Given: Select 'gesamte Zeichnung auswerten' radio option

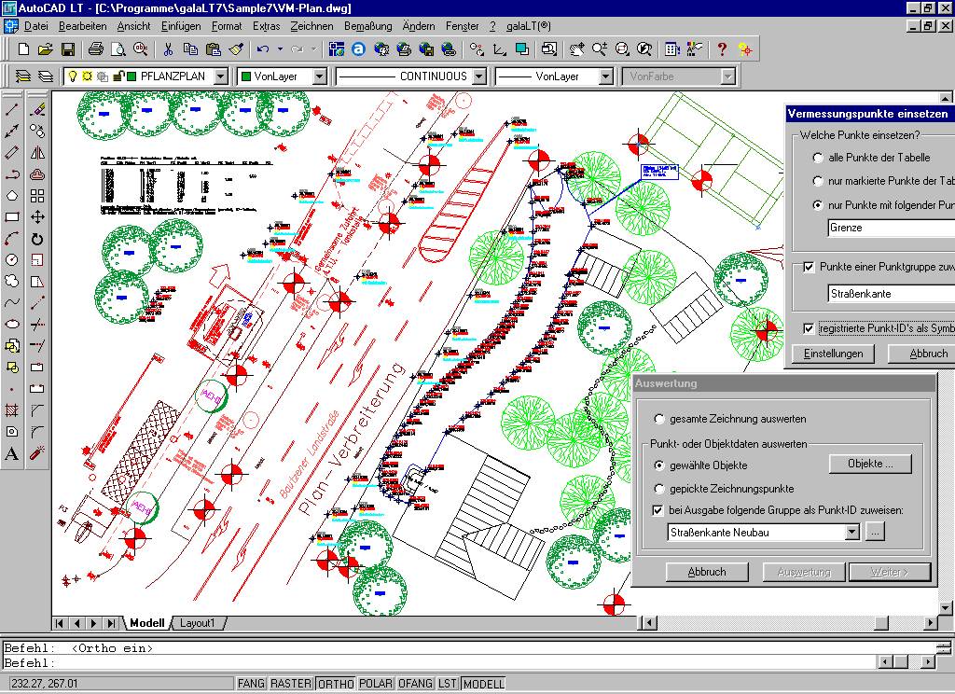Looking at the screenshot, I should coord(660,419).
